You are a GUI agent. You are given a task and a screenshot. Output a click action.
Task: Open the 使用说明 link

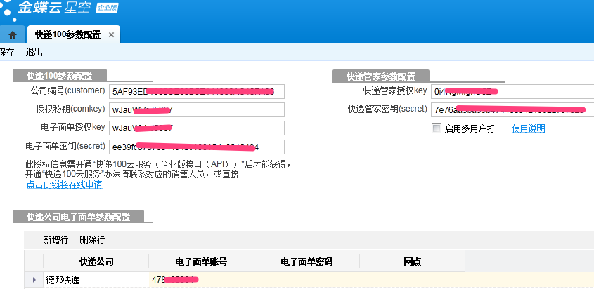click(x=528, y=128)
